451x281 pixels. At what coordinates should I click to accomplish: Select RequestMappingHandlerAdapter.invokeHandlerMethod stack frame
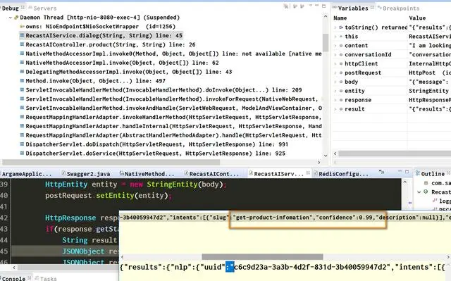[173, 117]
